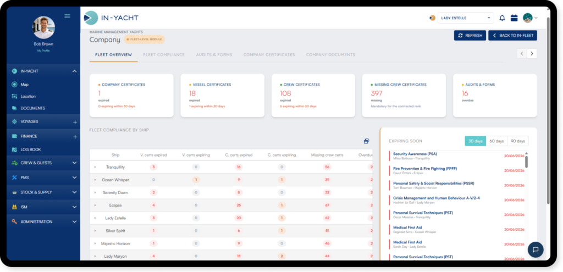Click the LOG BOOK icon

14,149
